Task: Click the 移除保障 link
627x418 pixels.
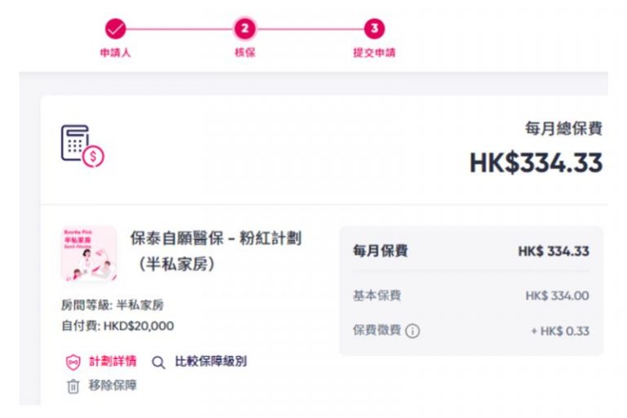Action: point(113,385)
